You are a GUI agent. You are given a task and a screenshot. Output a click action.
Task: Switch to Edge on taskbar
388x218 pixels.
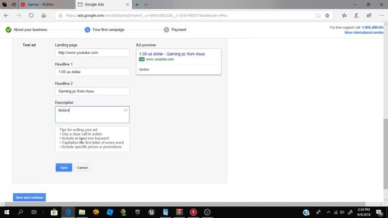[68, 212]
